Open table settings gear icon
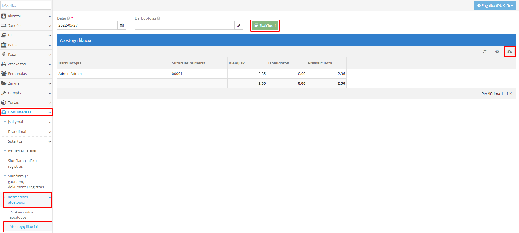Viewport: 519px width, 233px height. coord(497,52)
